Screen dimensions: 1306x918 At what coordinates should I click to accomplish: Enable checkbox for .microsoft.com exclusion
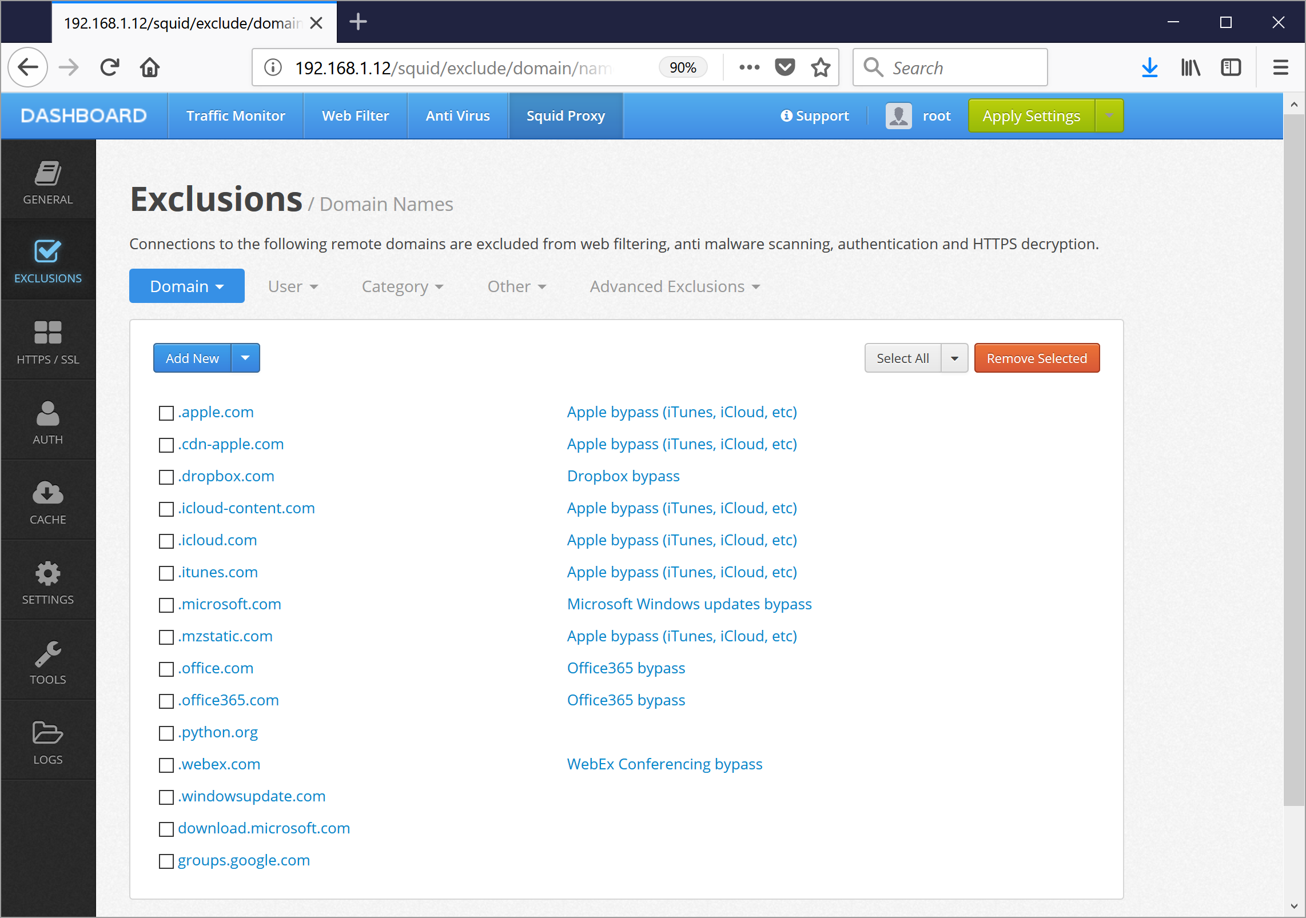tap(166, 604)
